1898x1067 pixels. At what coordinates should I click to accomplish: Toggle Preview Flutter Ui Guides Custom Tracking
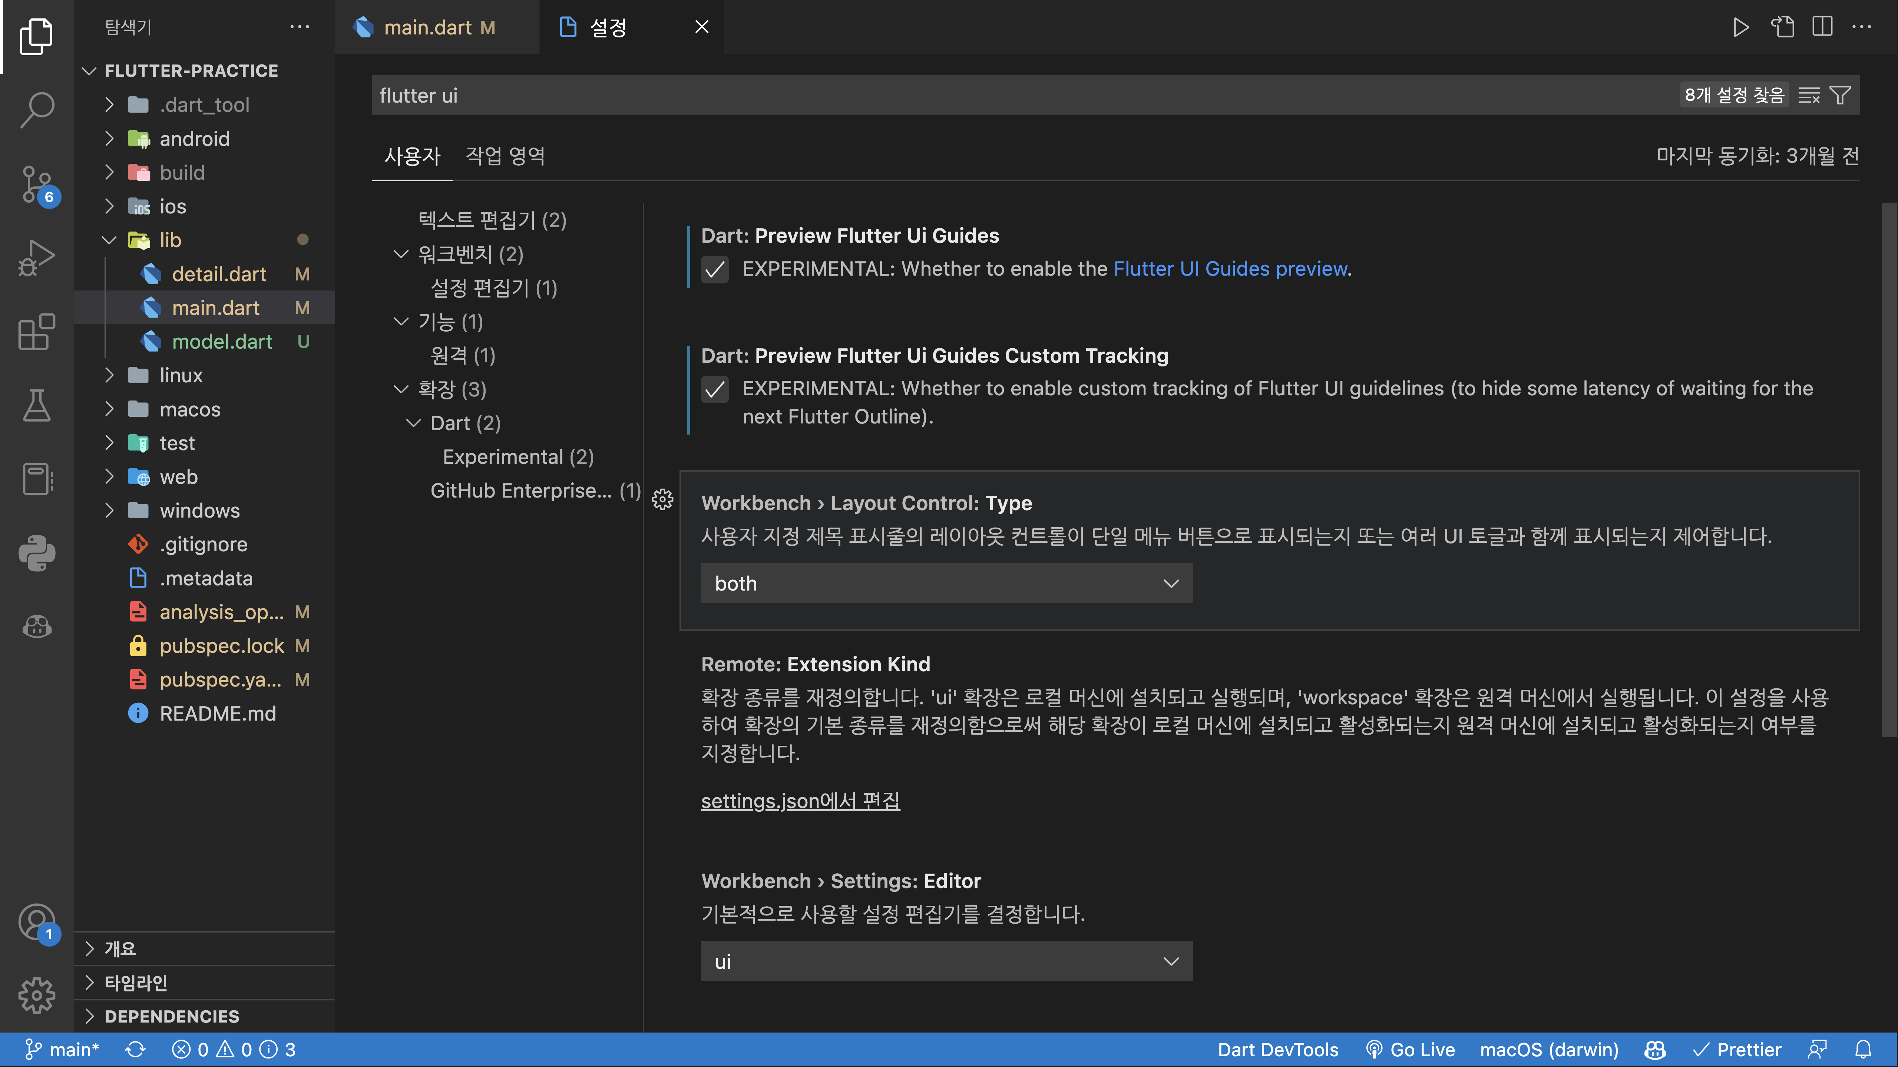point(714,389)
